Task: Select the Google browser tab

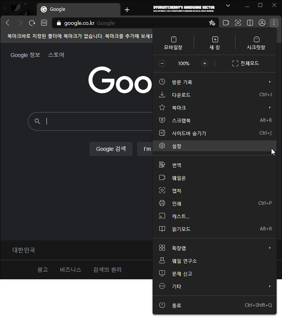Action: [79, 9]
